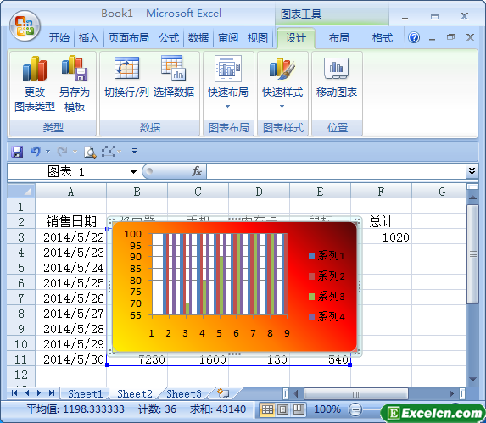Switch to Sheet1 worksheet tab
Image resolution: width=486 pixels, height=423 pixels.
click(x=85, y=393)
